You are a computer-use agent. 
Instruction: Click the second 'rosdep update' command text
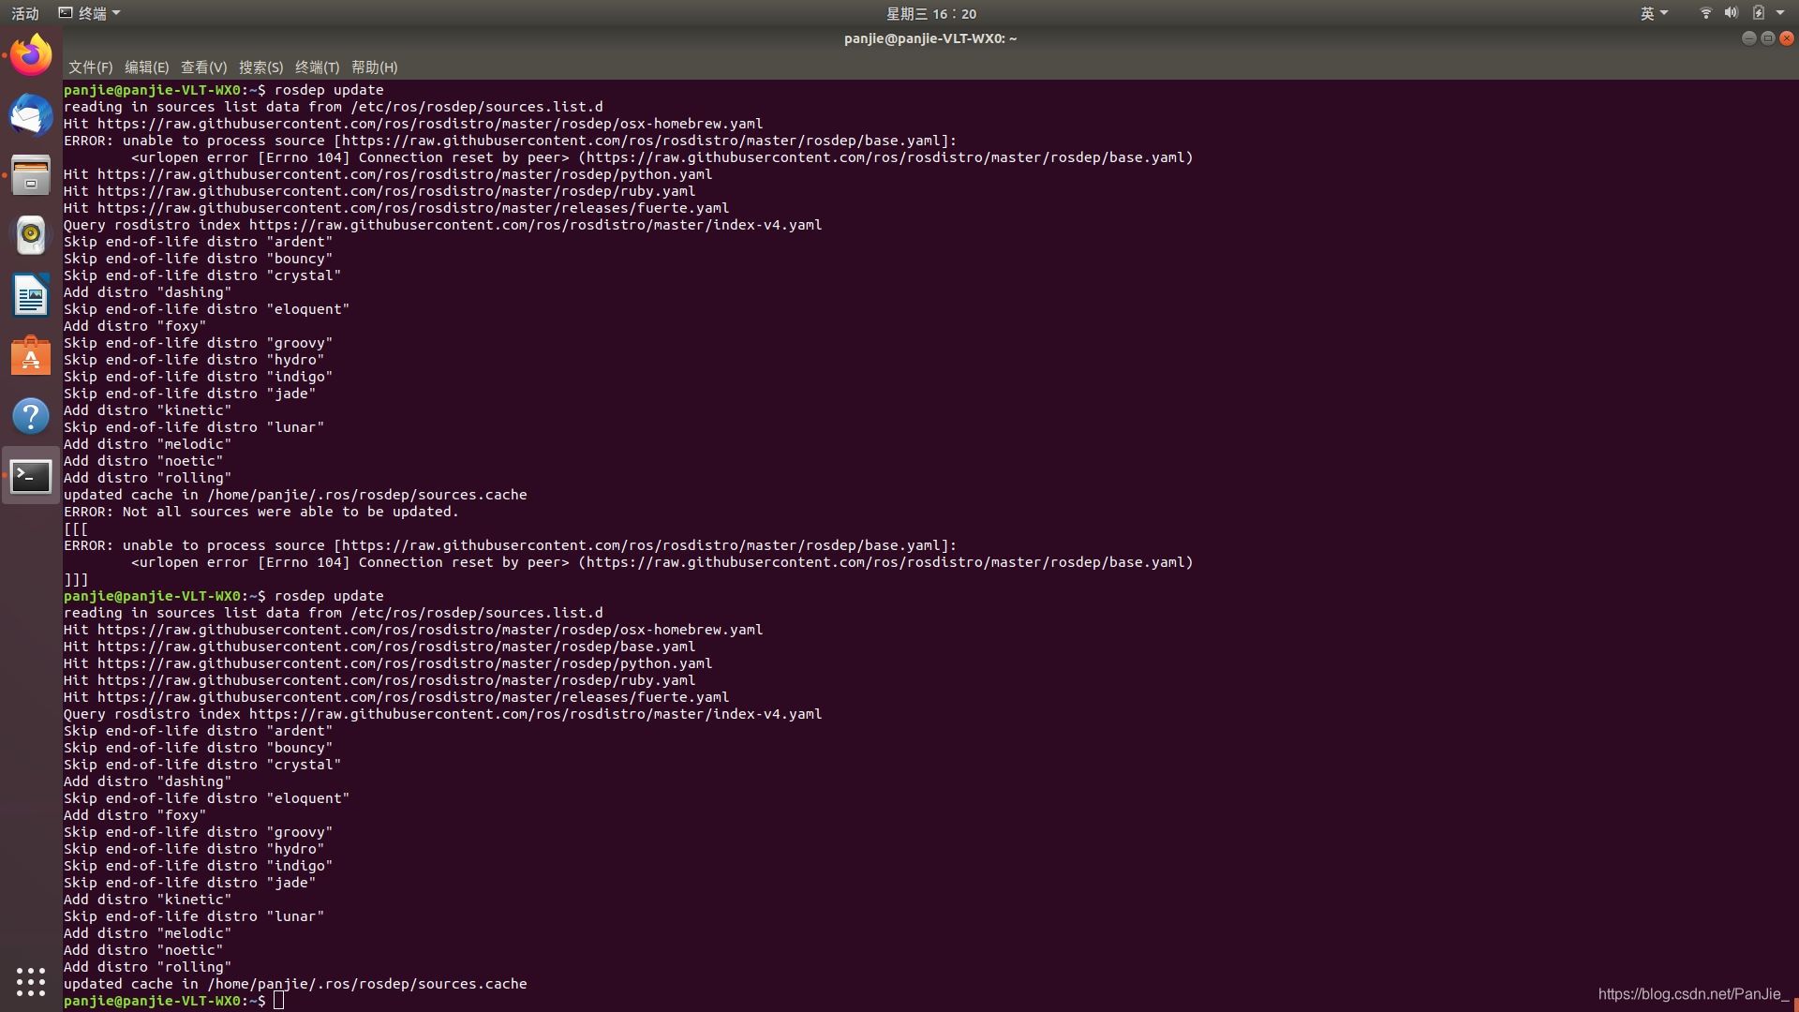point(329,596)
